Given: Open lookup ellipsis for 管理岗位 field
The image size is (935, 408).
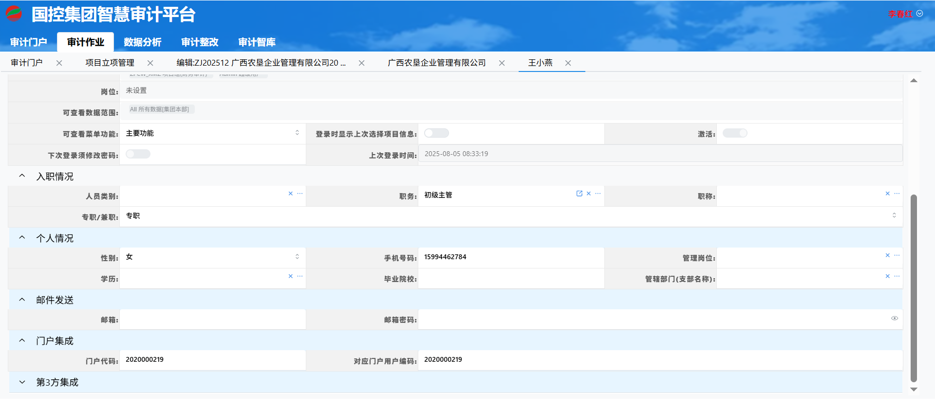Looking at the screenshot, I should click(x=897, y=255).
